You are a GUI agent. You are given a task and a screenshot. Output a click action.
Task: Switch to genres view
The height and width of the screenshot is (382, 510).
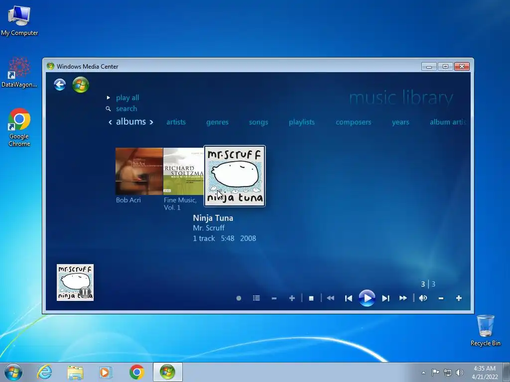point(217,122)
